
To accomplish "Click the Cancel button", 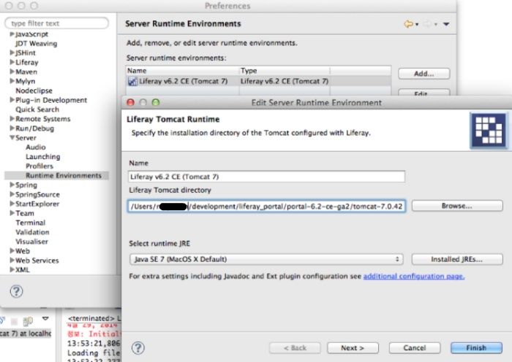I will click(x=415, y=348).
